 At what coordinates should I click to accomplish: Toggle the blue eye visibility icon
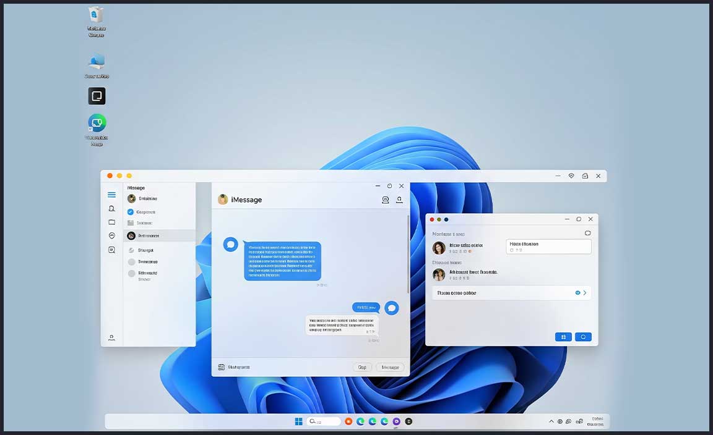coord(577,293)
